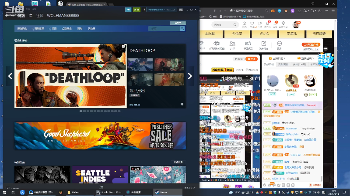The image size is (350, 196).
Task: Expand the browser address bar dropdown chevron
Action: [x=225, y=10]
